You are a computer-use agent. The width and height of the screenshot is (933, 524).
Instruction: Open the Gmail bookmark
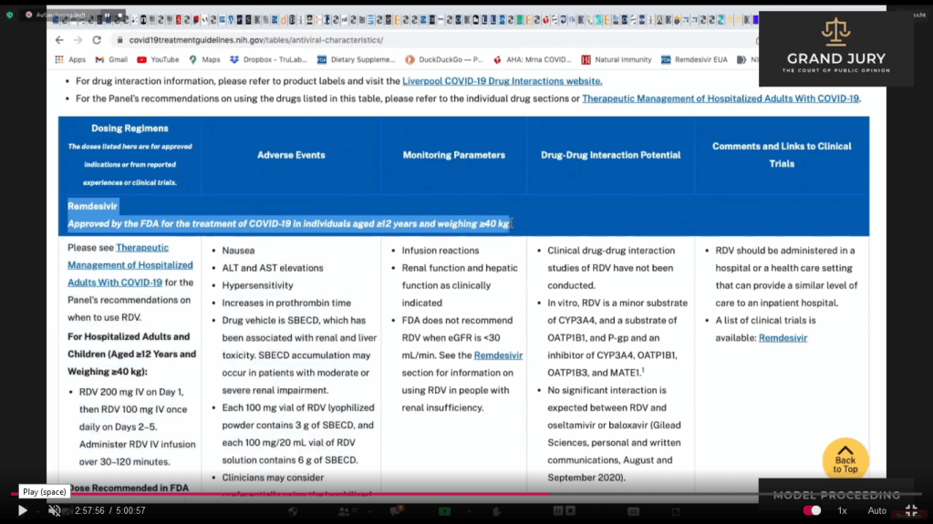(111, 60)
